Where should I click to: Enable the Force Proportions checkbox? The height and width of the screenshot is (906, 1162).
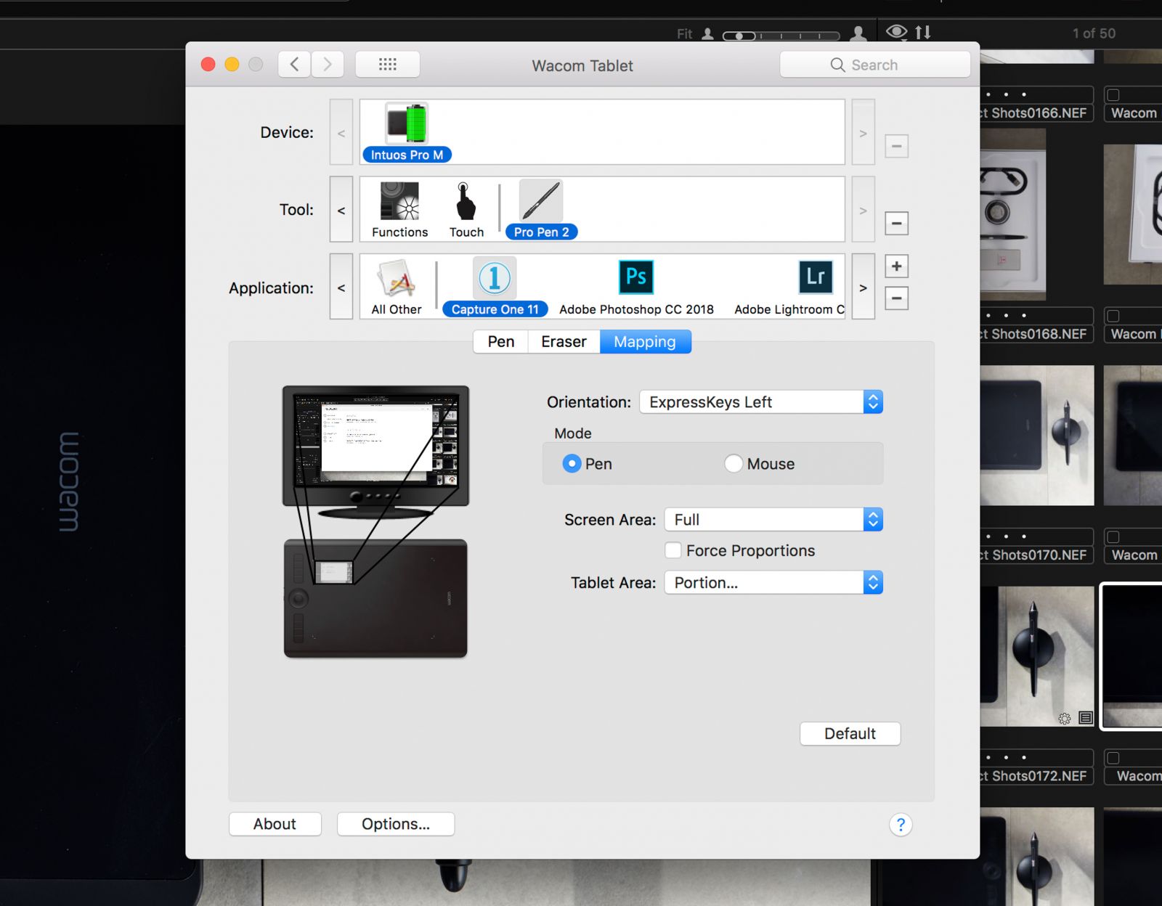(673, 550)
